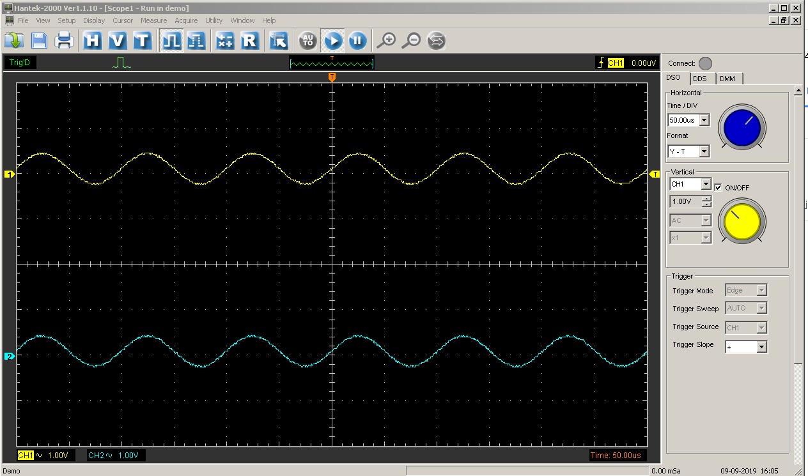
Task: Click the Connect status indicator
Action: 705,63
